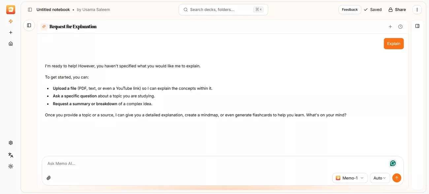Select the lightning bolt icon in sidebar
The image size is (429, 194).
coord(11,21)
